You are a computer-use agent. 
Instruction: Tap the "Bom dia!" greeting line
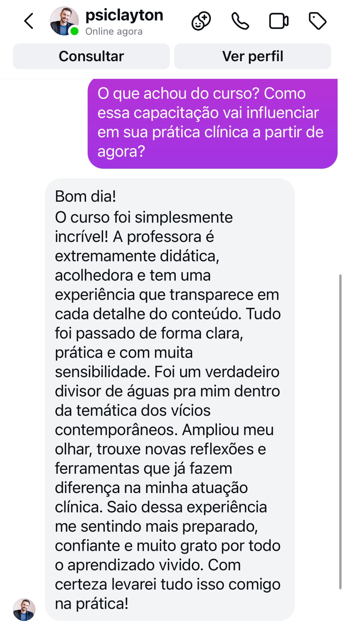(x=85, y=197)
